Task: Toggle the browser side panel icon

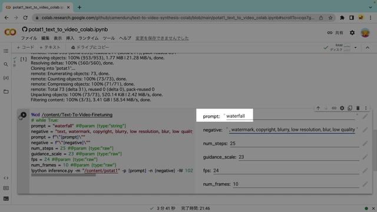Action: 352,18
